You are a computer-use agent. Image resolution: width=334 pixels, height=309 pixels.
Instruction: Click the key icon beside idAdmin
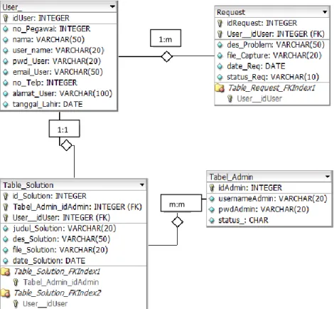(212, 188)
